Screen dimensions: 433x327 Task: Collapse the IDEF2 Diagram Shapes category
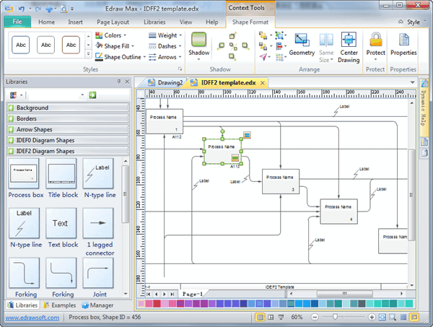click(11, 152)
